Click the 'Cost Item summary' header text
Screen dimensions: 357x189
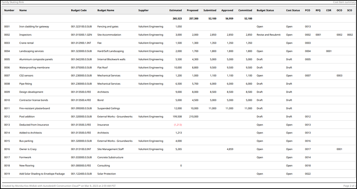pos(344,2)
